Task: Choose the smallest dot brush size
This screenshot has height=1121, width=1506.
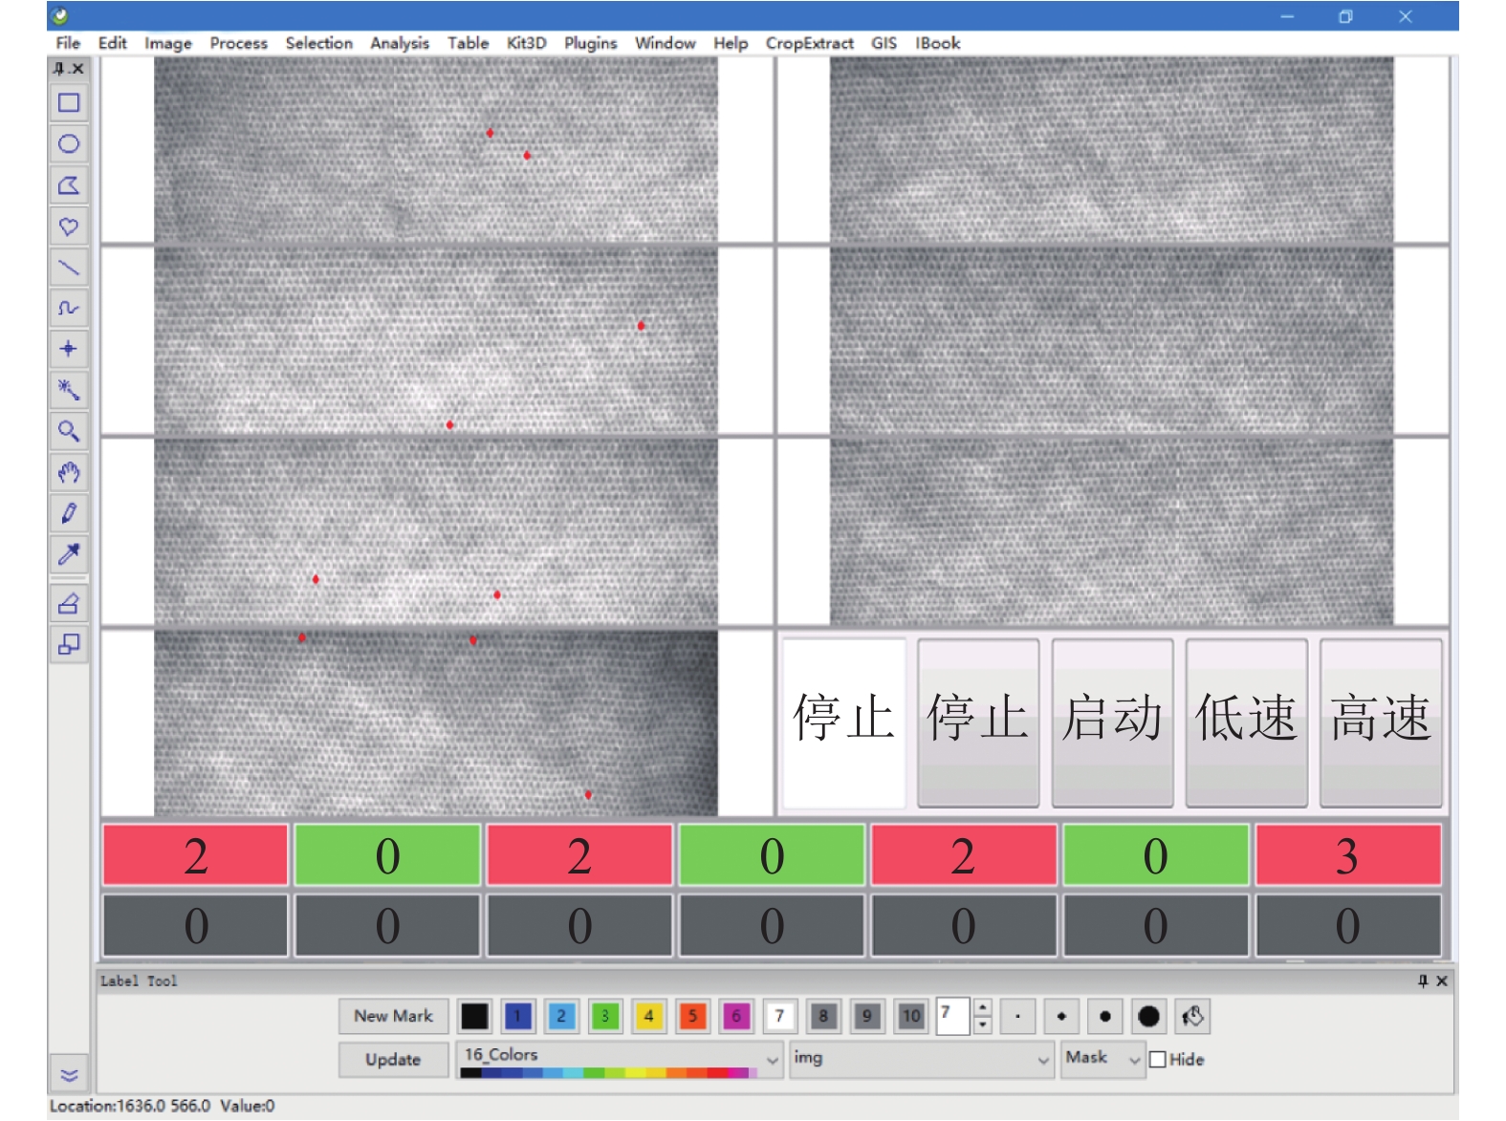Action: point(1017,1017)
